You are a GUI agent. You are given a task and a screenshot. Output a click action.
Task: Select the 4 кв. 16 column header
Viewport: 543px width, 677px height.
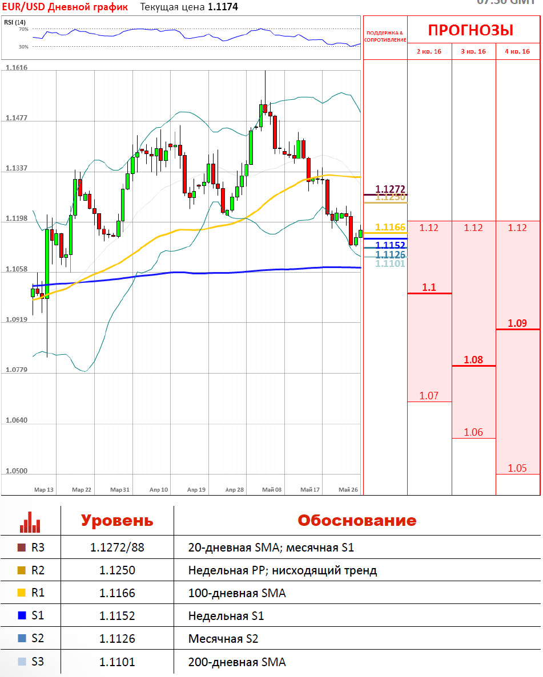click(x=517, y=51)
